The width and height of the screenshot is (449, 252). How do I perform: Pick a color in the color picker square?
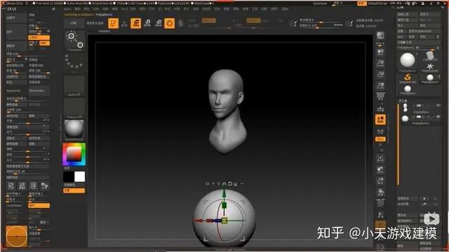pos(74,154)
